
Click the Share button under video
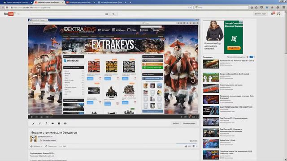coord(51,146)
